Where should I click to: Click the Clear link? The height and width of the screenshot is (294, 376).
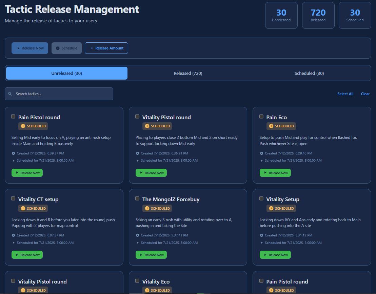click(365, 94)
